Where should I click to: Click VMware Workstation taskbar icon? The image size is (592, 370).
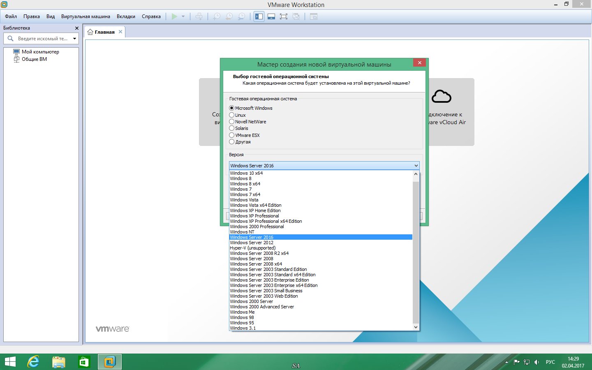pos(109,362)
